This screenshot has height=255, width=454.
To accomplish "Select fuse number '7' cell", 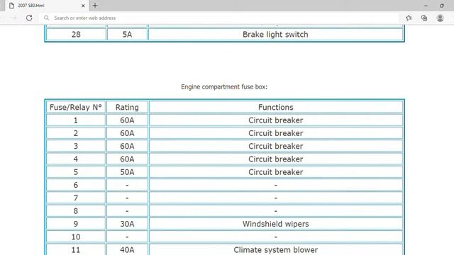I will [x=76, y=198].
